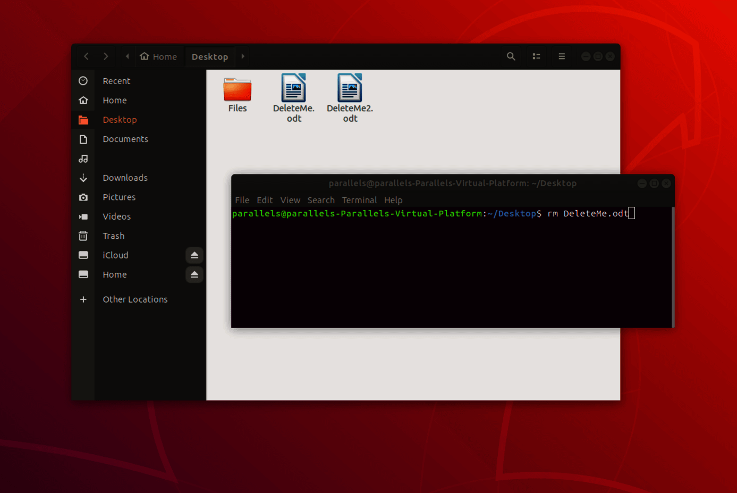Screen dimensions: 737x493
Task: Eject the Home volume
Action: [x=194, y=274]
